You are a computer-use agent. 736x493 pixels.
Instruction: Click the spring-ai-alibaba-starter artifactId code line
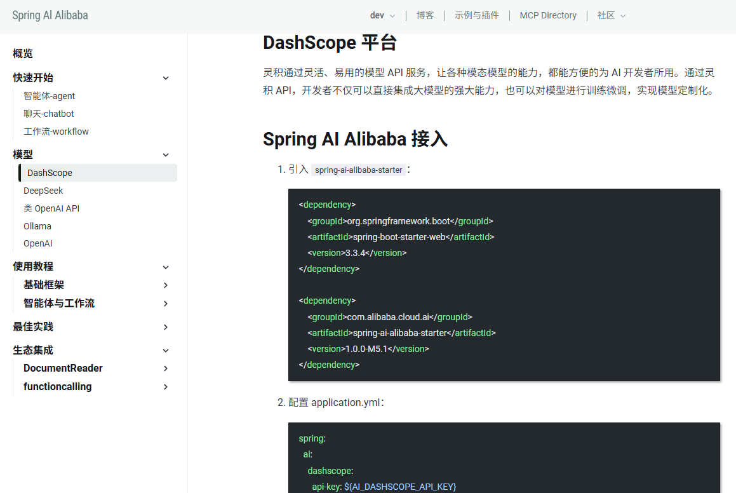[x=402, y=334]
